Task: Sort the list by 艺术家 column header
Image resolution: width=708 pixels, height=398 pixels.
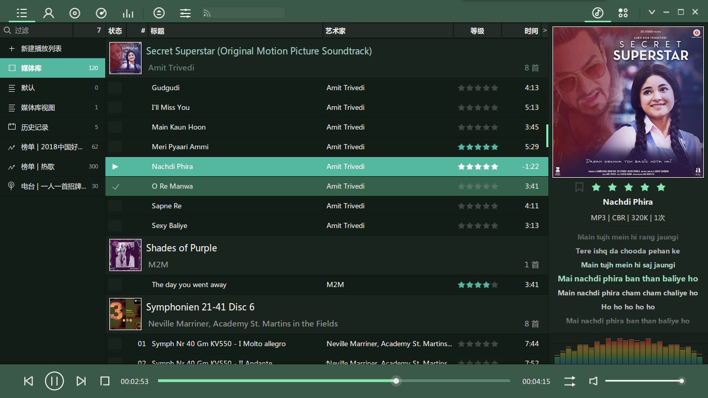Action: pos(335,31)
